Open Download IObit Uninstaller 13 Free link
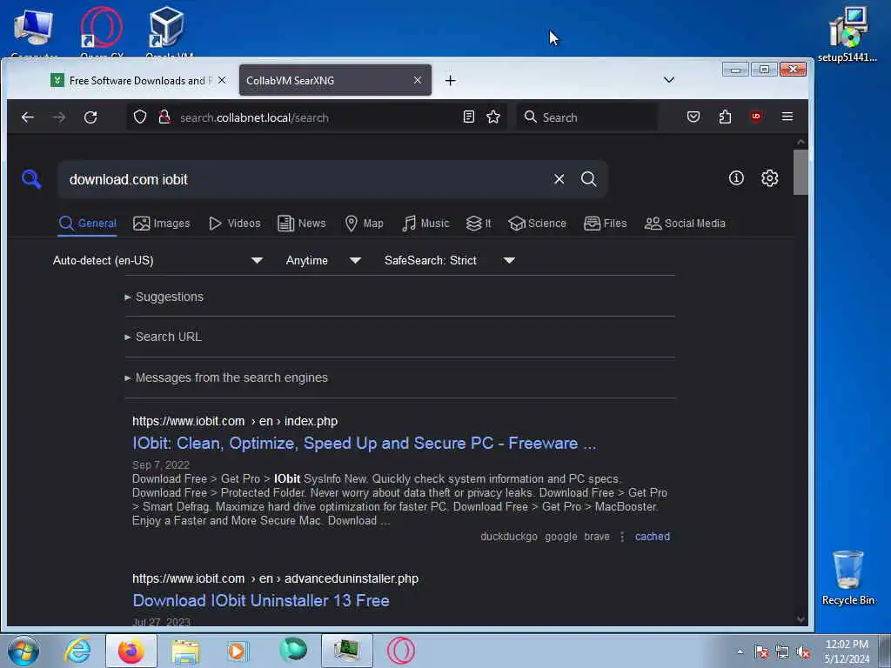The image size is (891, 668). [261, 600]
